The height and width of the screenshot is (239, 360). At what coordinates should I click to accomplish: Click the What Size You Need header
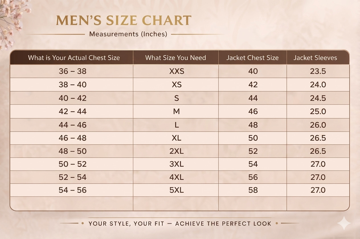point(175,58)
